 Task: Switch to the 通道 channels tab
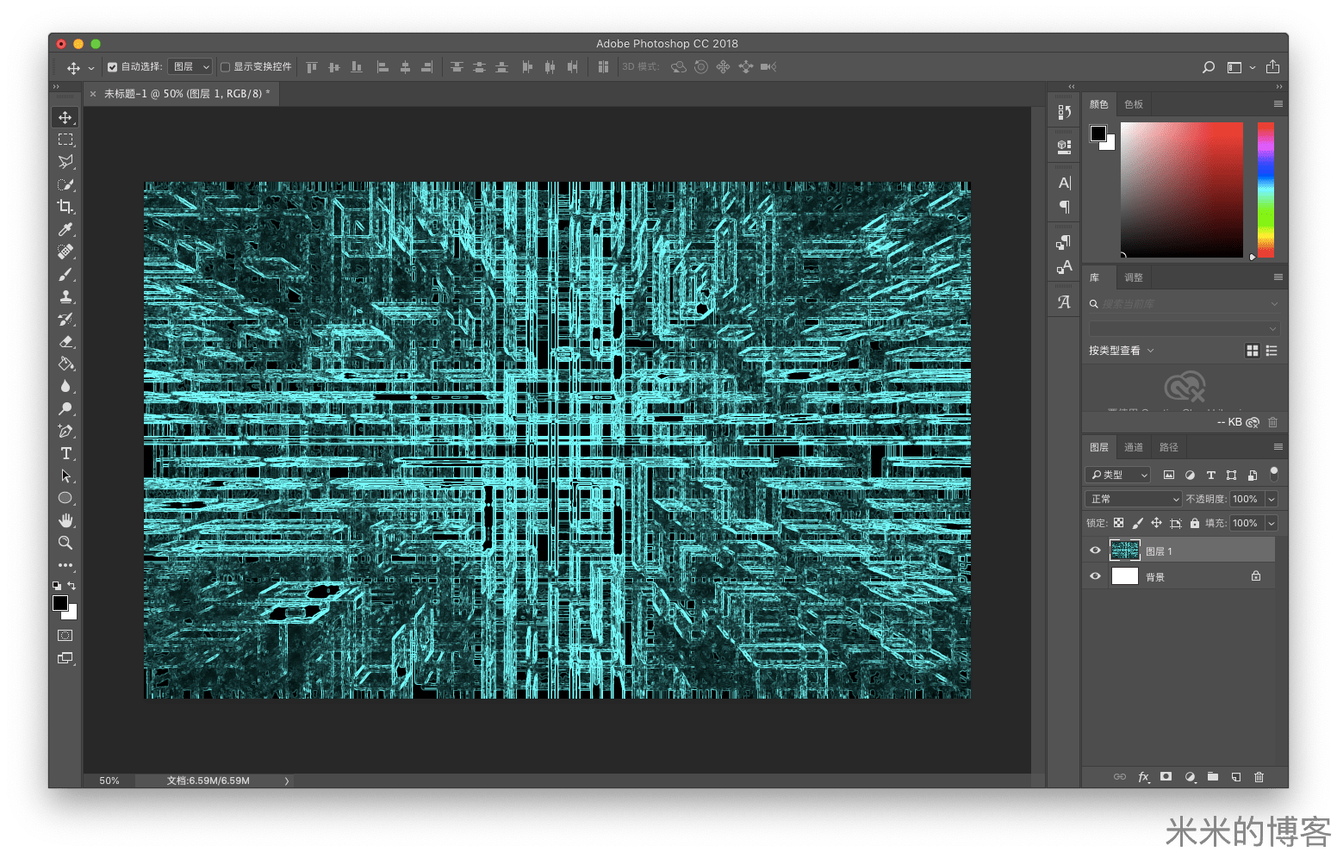(x=1133, y=447)
